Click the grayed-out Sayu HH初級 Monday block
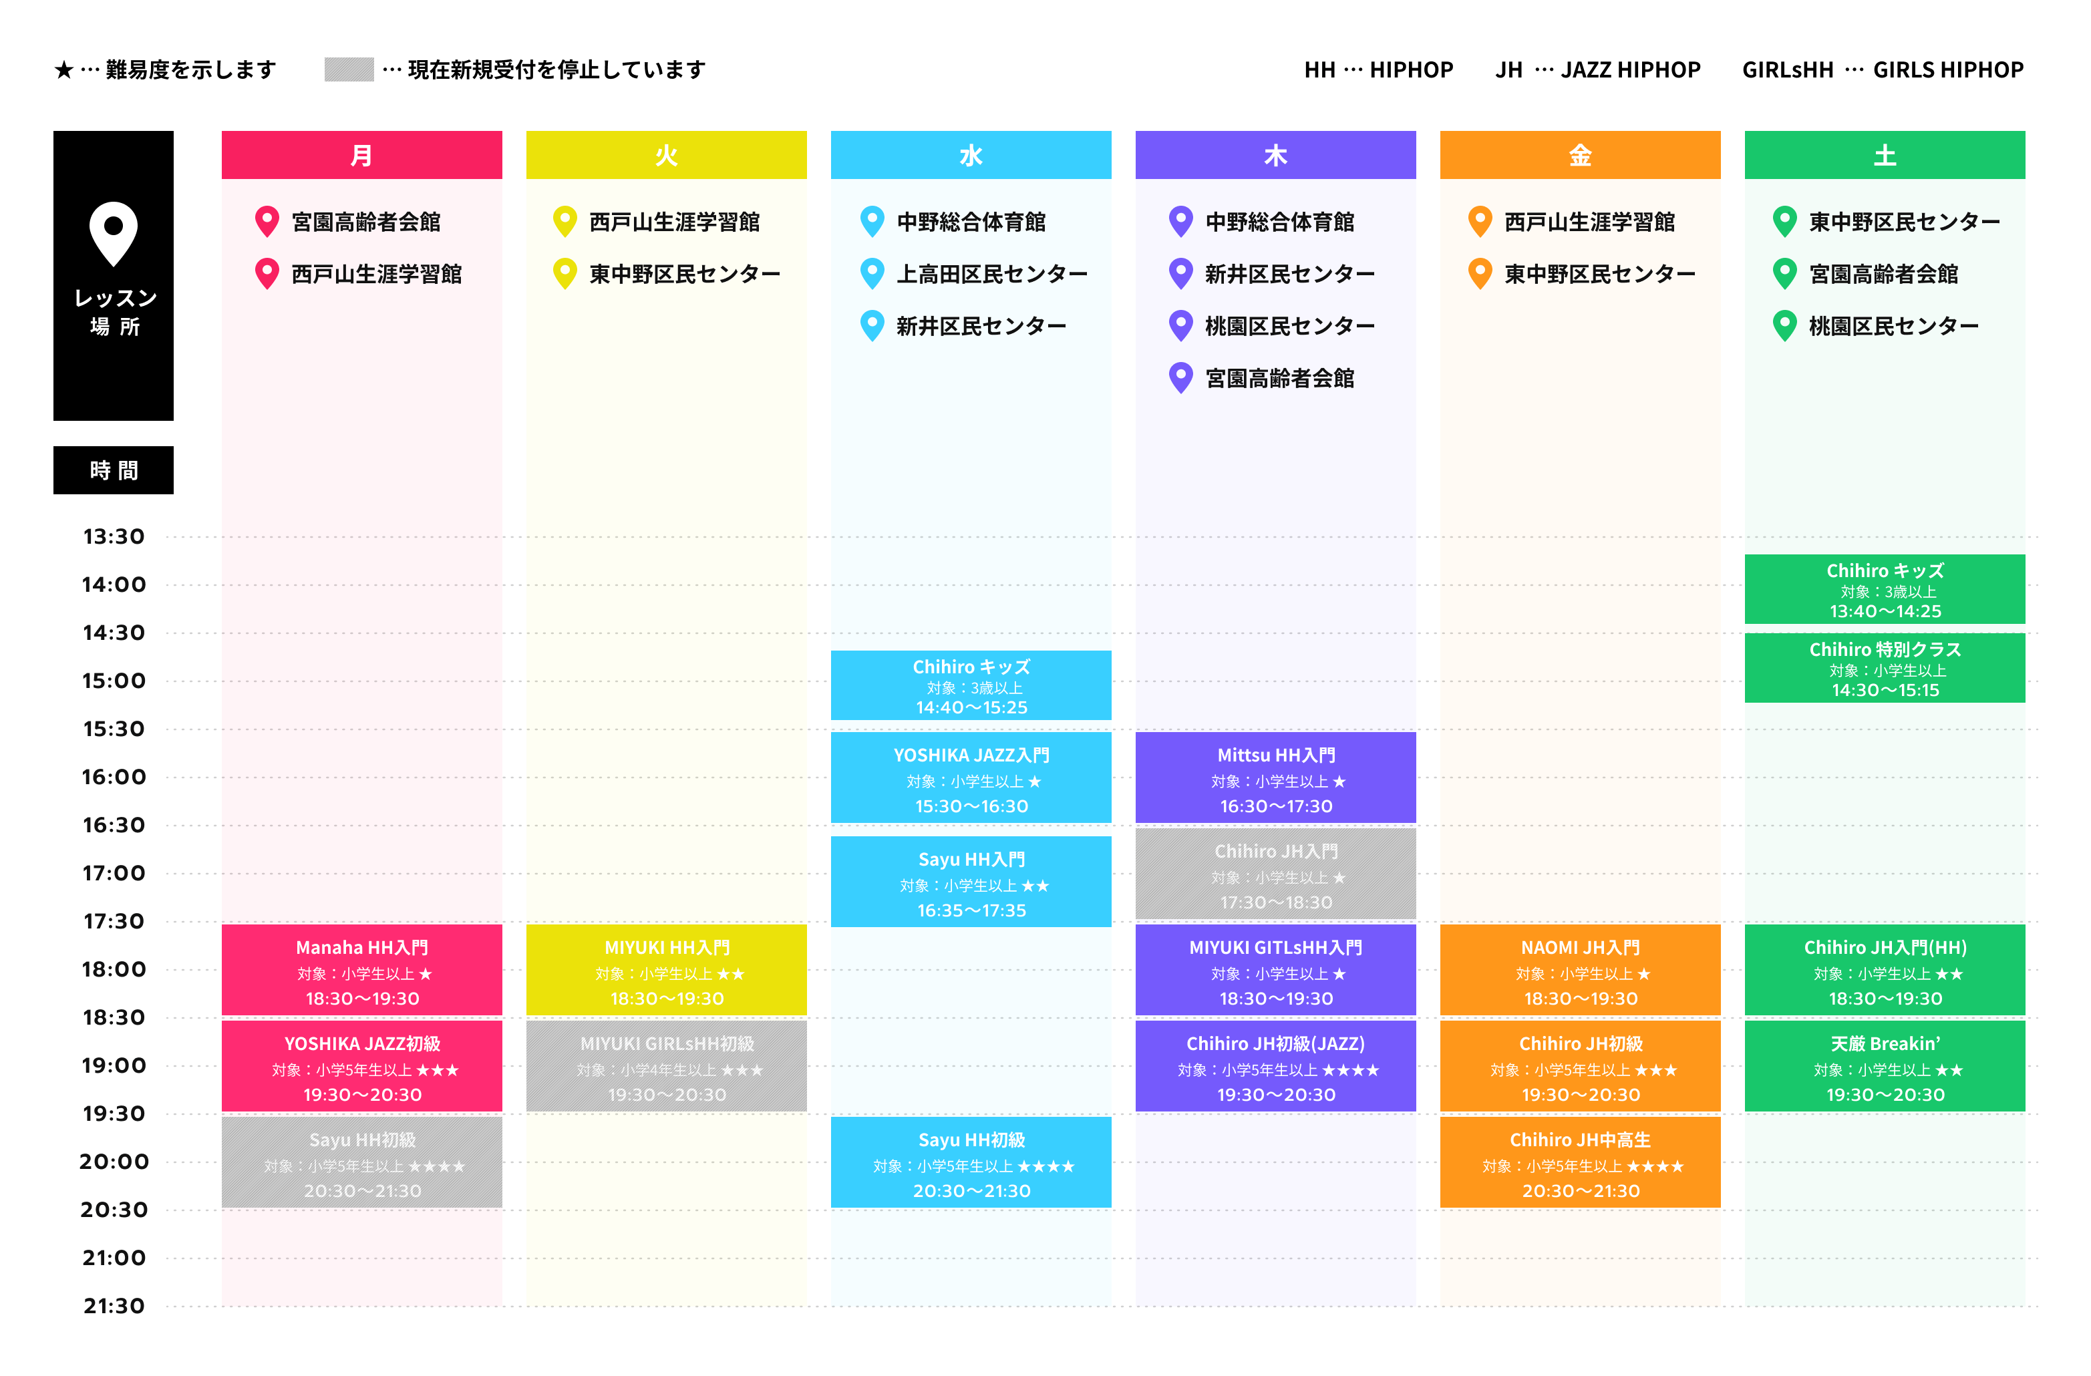Image resolution: width=2091 pixels, height=1376 pixels. 362,1162
